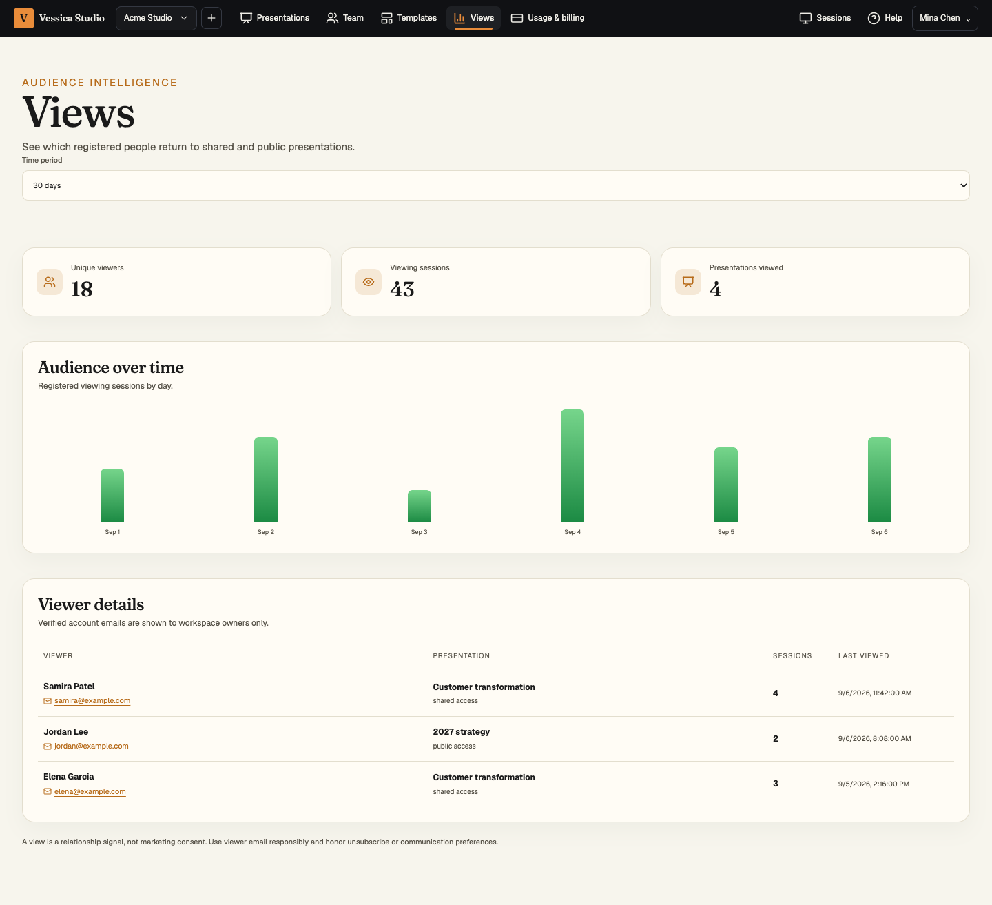992x905 pixels.
Task: Click the Sep 5 bar in the chart
Action: [726, 485]
